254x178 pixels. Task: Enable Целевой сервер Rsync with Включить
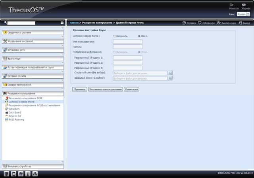click(x=114, y=36)
